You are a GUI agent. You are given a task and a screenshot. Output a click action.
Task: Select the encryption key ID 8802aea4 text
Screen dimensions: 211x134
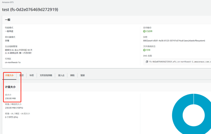pyautogui.click(x=174, y=41)
